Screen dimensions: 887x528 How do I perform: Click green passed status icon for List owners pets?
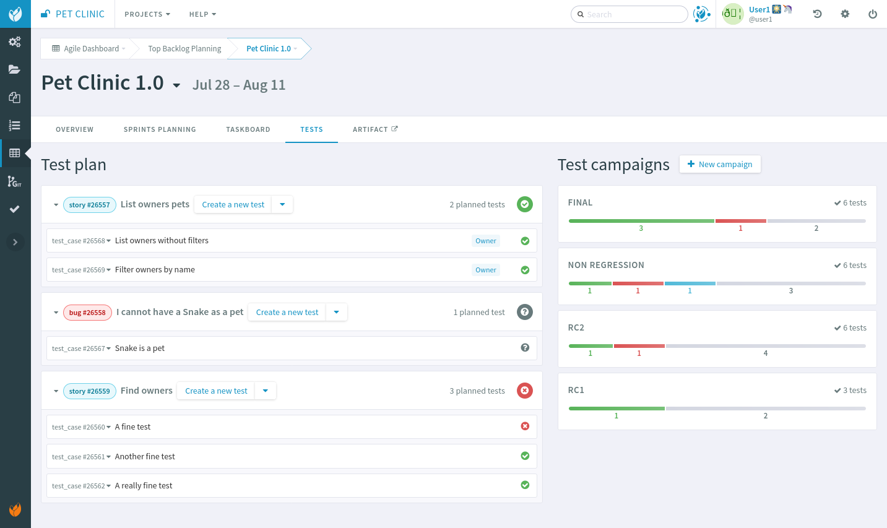pos(525,204)
